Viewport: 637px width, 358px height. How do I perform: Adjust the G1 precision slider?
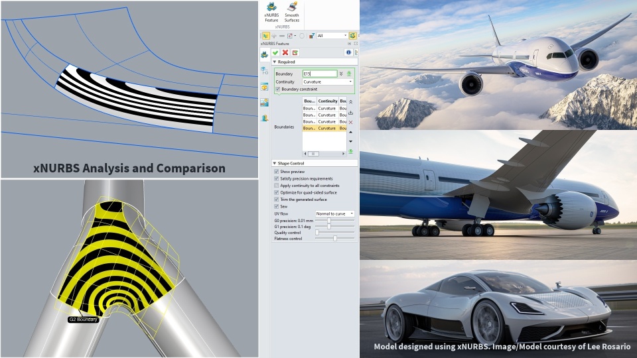[x=329, y=227]
